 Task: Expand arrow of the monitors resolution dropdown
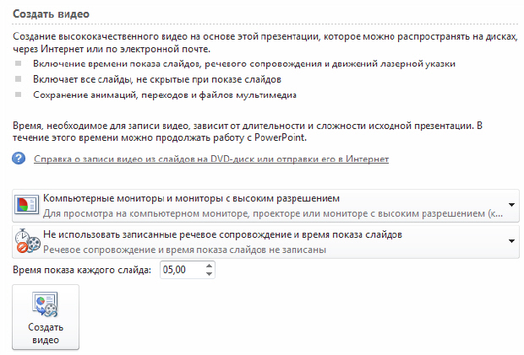pos(512,205)
